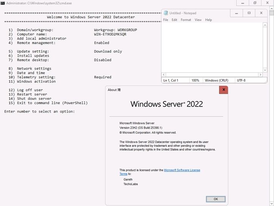
Task: Click 'Ln 1, Col 1' in Notepad status bar
Action: pos(171,80)
